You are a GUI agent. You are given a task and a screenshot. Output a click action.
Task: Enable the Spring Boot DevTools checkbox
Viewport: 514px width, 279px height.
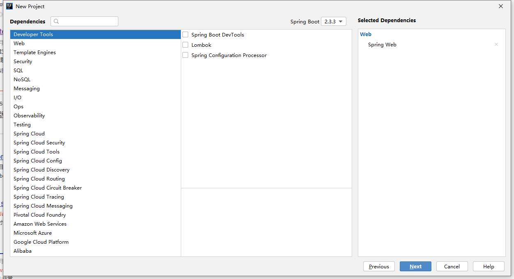pyautogui.click(x=185, y=35)
